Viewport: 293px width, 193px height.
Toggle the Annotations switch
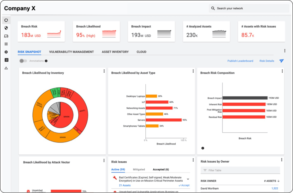tap(23, 61)
